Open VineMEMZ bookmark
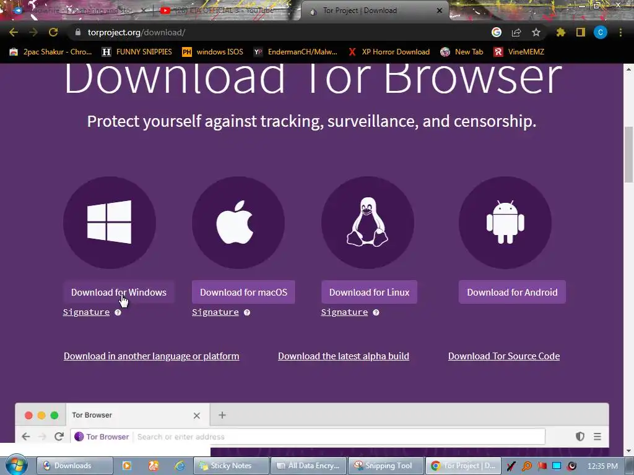The height and width of the screenshot is (475, 634). (519, 52)
